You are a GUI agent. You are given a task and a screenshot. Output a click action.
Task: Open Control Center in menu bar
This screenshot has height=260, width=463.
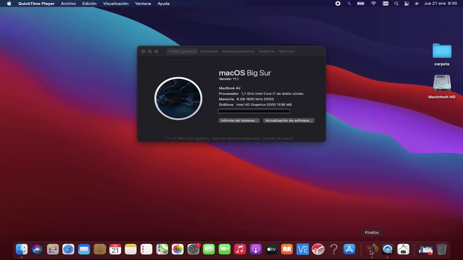407,4
